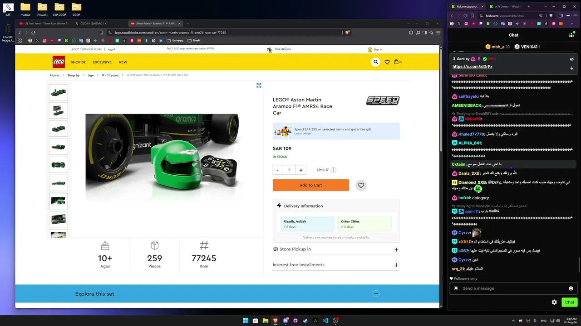
Task: Open Brave Shields in LEGO window address bar
Action: click(x=347, y=33)
